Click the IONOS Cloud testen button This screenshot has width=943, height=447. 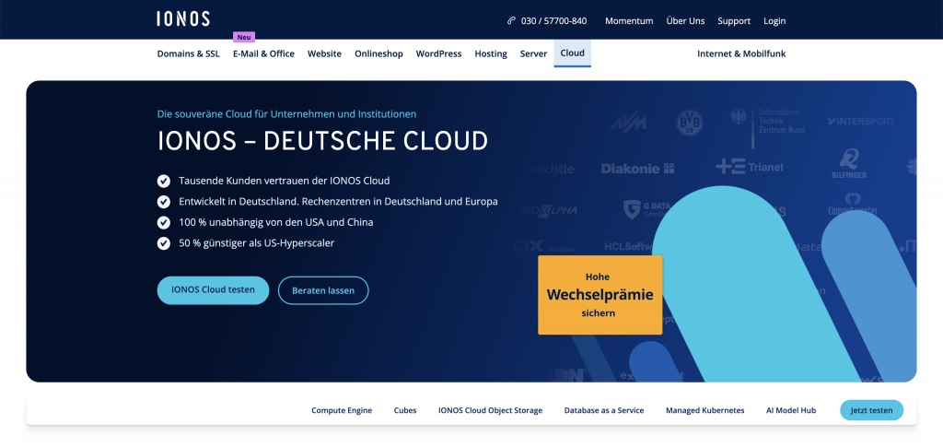click(x=213, y=290)
